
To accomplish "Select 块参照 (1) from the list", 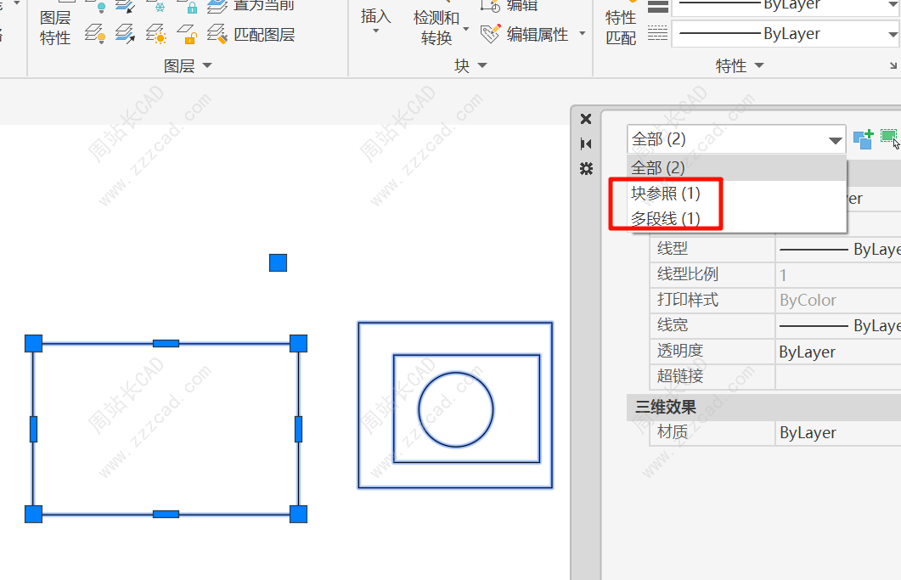I will [x=666, y=194].
